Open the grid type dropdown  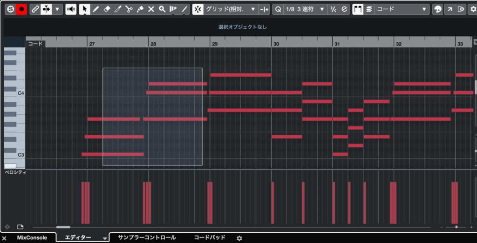232,9
